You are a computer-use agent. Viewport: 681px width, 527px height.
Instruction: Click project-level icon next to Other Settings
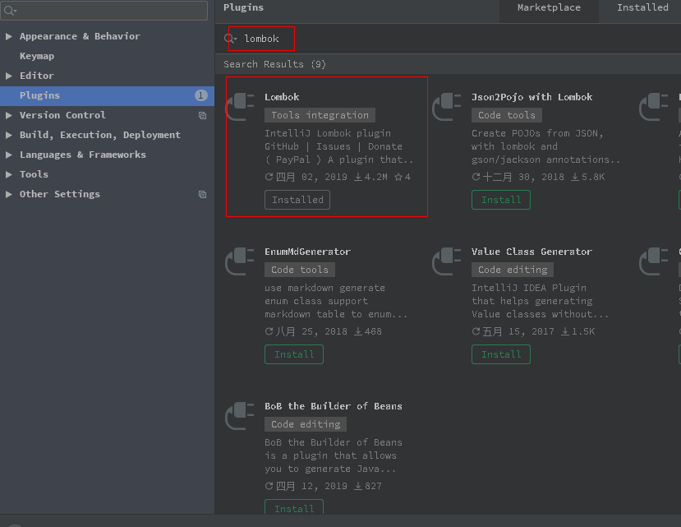click(202, 194)
